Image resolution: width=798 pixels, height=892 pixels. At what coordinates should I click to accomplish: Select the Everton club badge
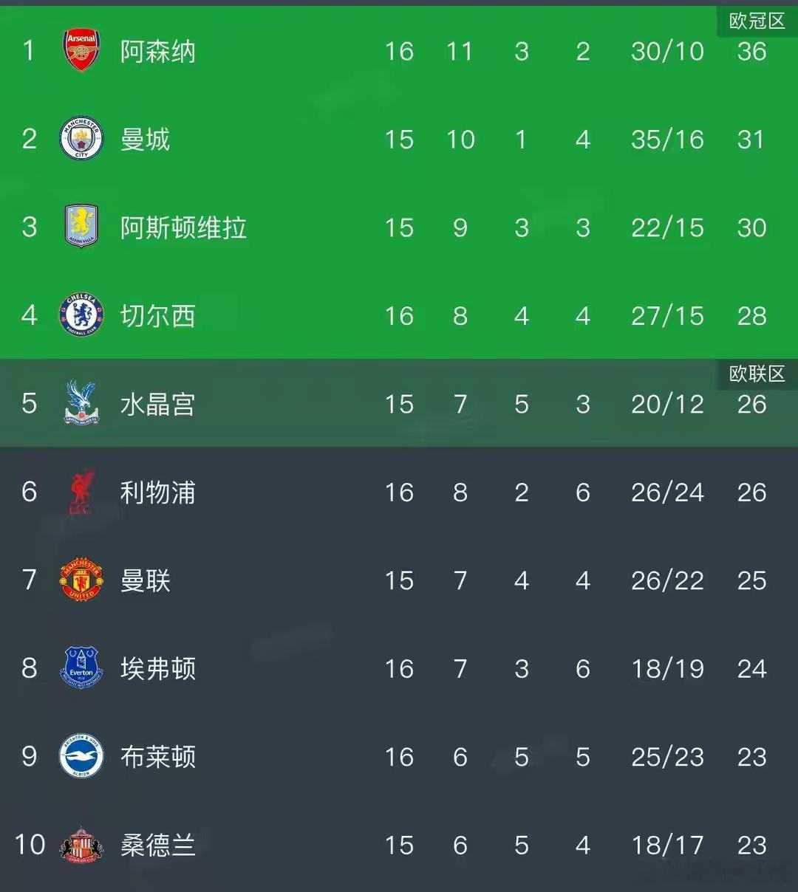pos(81,668)
